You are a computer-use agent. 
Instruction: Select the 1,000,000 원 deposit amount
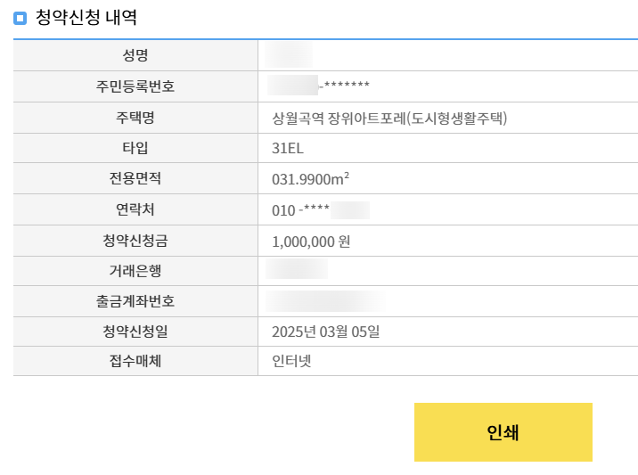[311, 242]
